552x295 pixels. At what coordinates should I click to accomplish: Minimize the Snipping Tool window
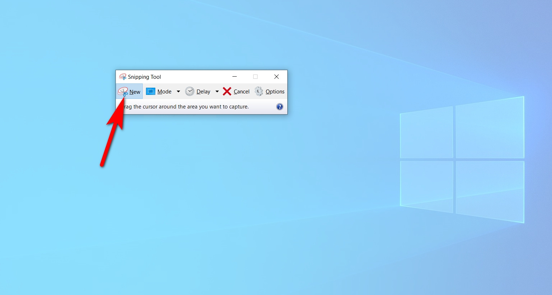(x=234, y=77)
